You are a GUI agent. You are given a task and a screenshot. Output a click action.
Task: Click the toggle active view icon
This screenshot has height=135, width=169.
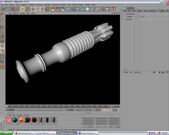[x=119, y=13]
